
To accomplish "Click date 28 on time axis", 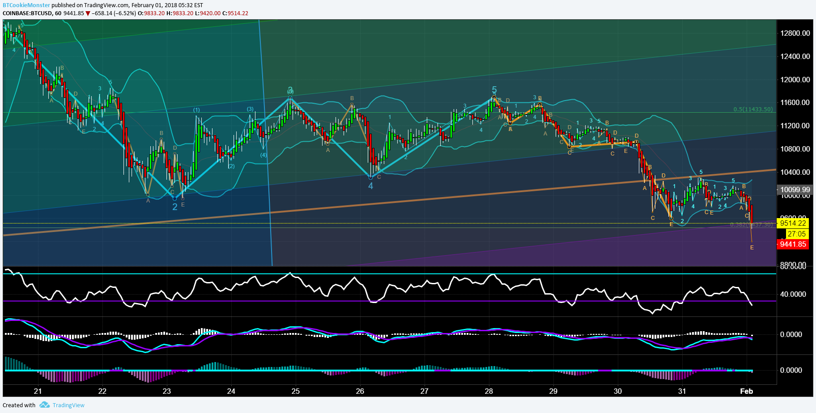I will coord(489,391).
